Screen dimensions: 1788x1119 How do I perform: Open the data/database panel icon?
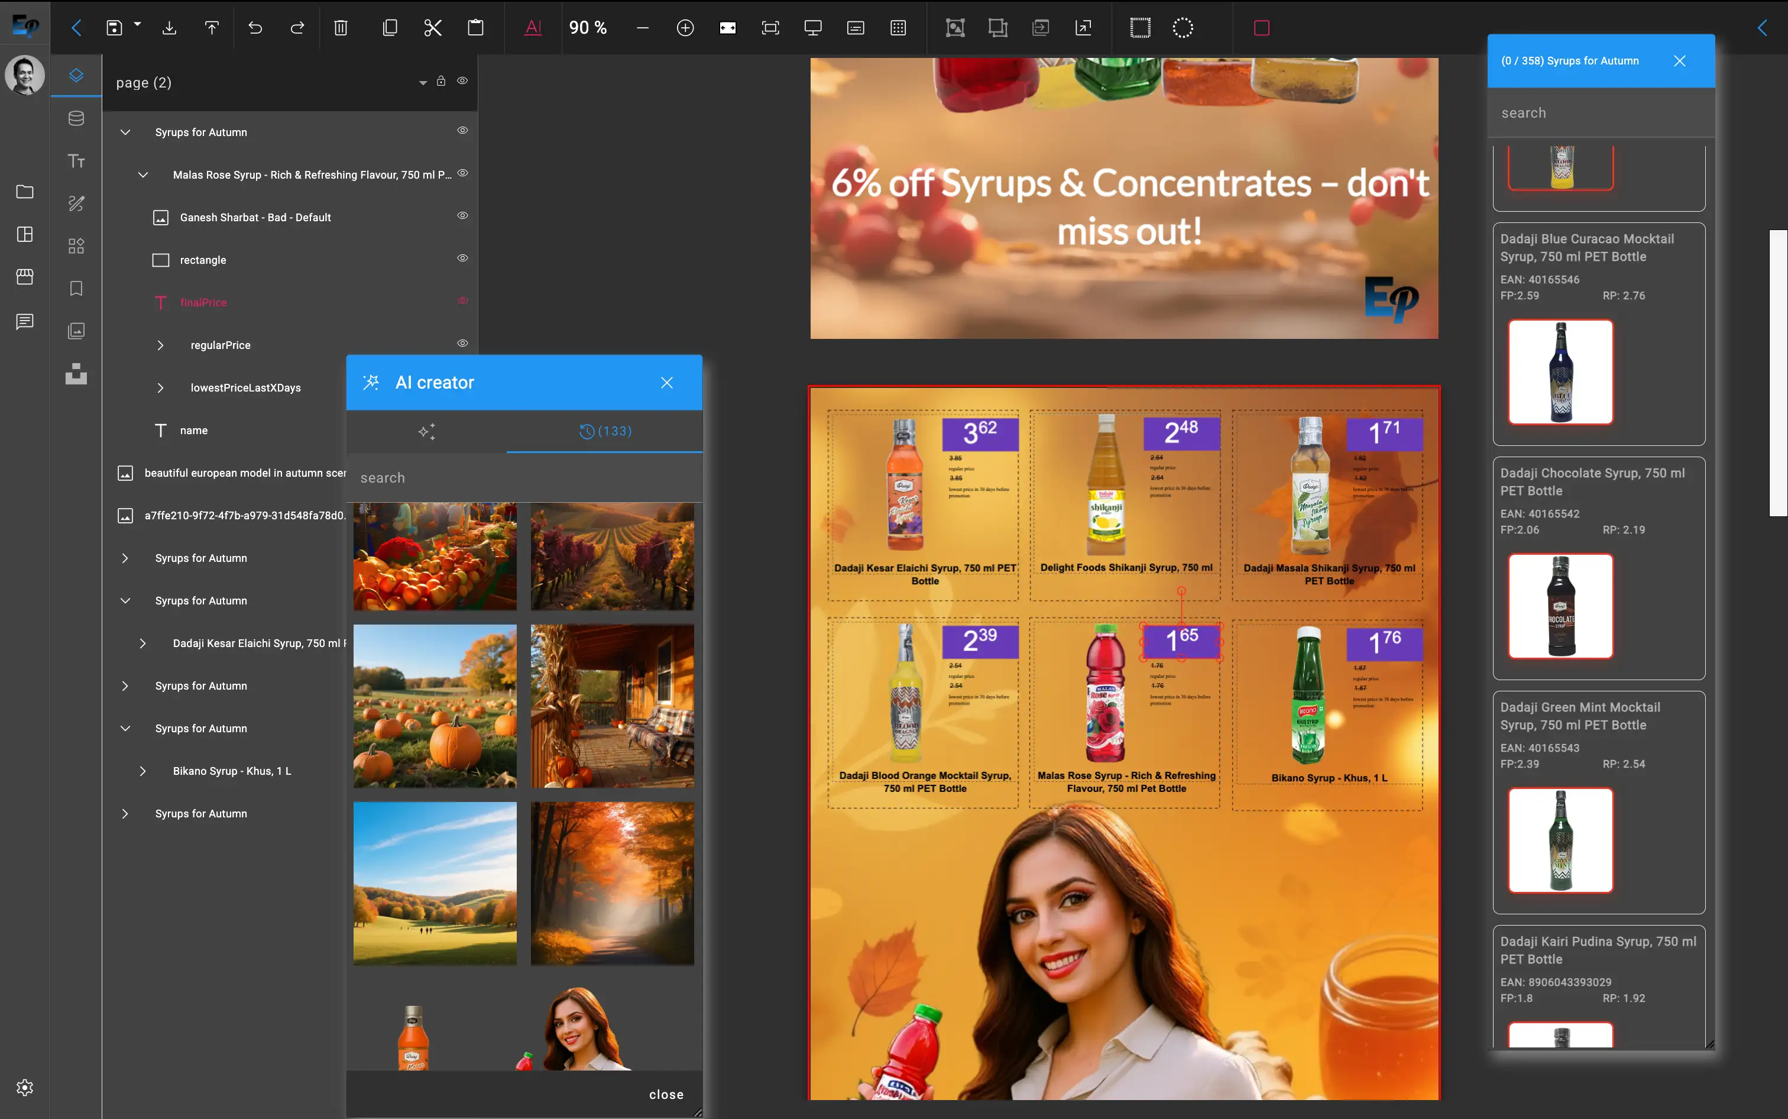coord(76,118)
